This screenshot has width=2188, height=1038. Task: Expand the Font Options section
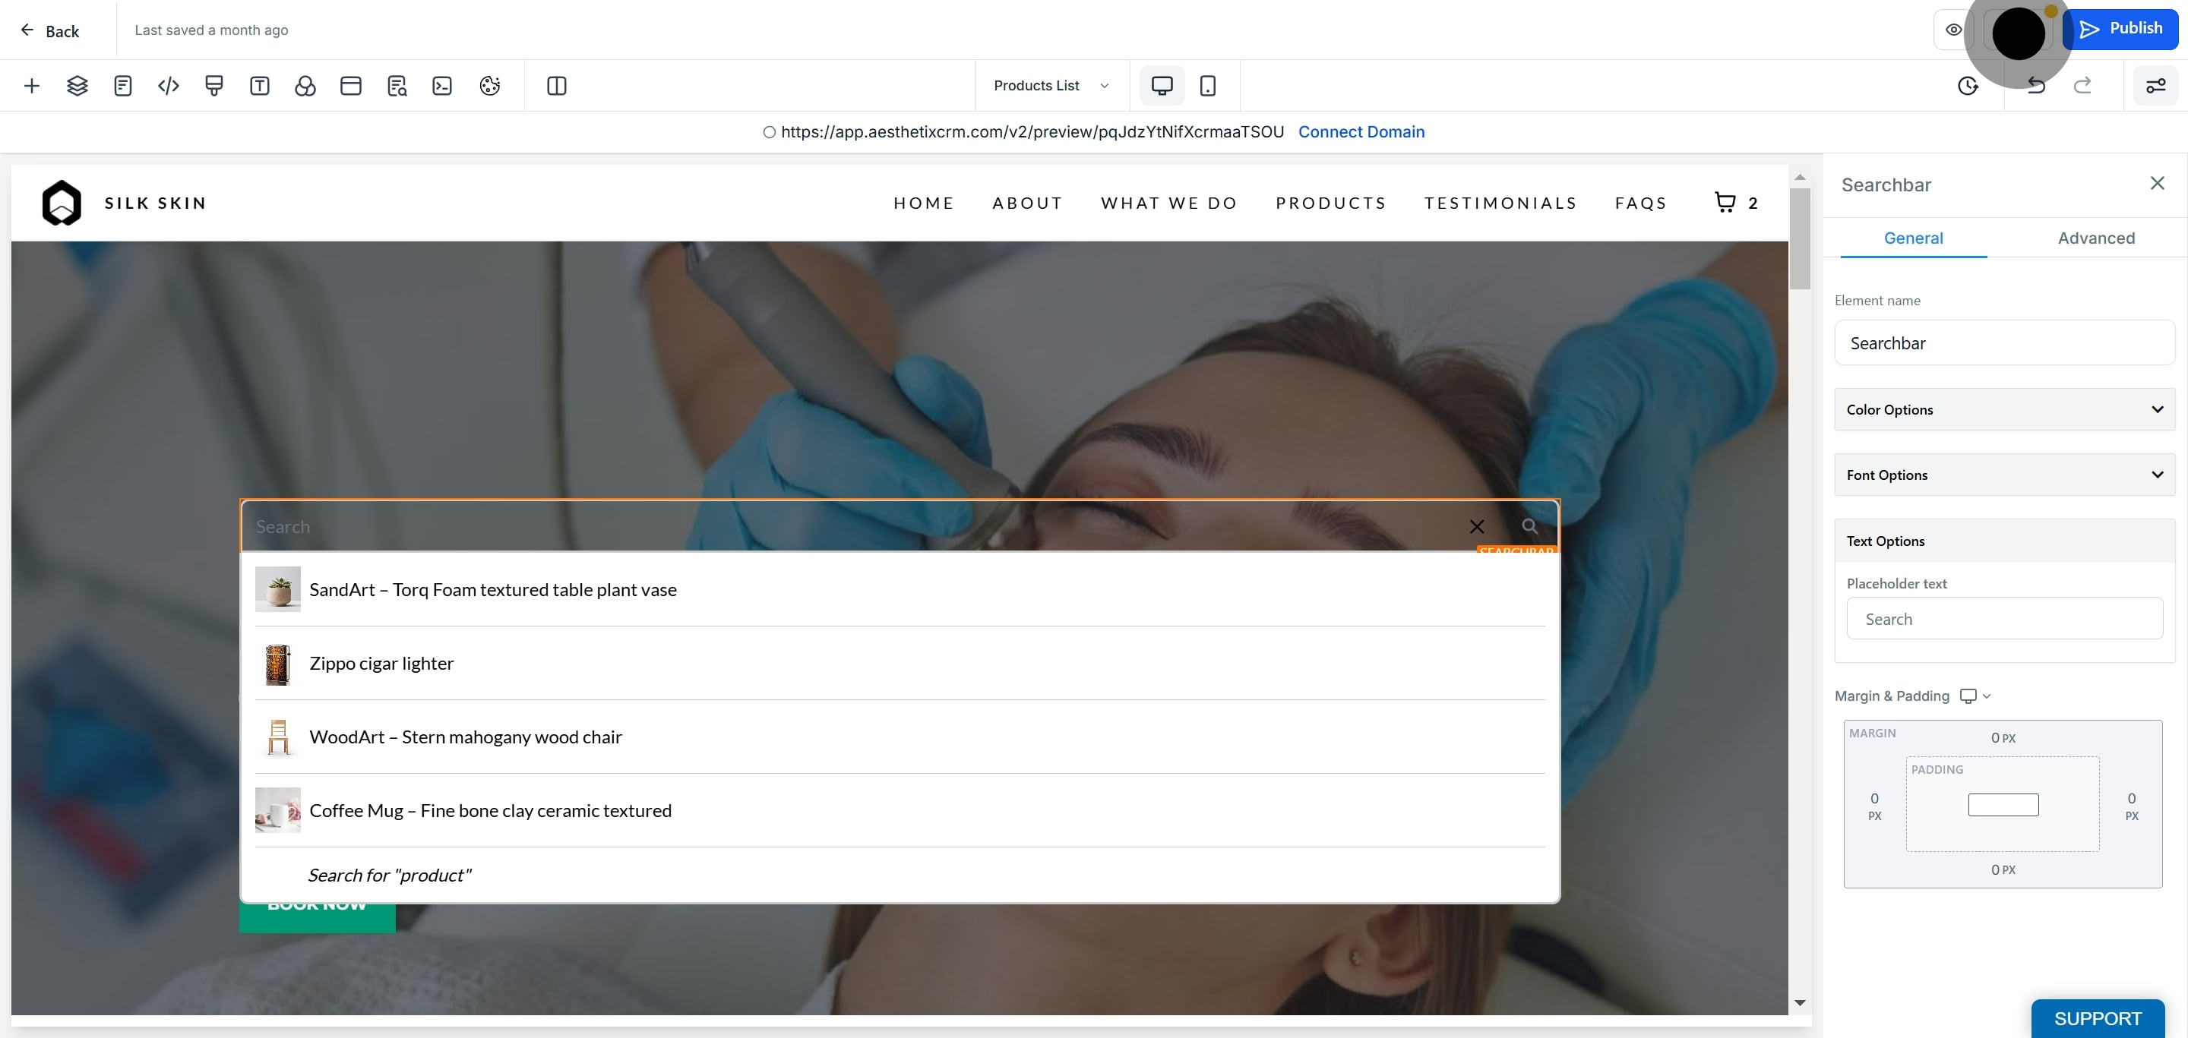(2003, 475)
